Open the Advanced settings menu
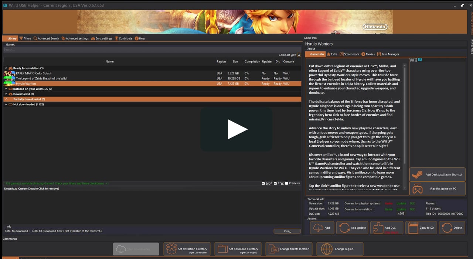The height and width of the screenshot is (259, 473). (x=75, y=38)
